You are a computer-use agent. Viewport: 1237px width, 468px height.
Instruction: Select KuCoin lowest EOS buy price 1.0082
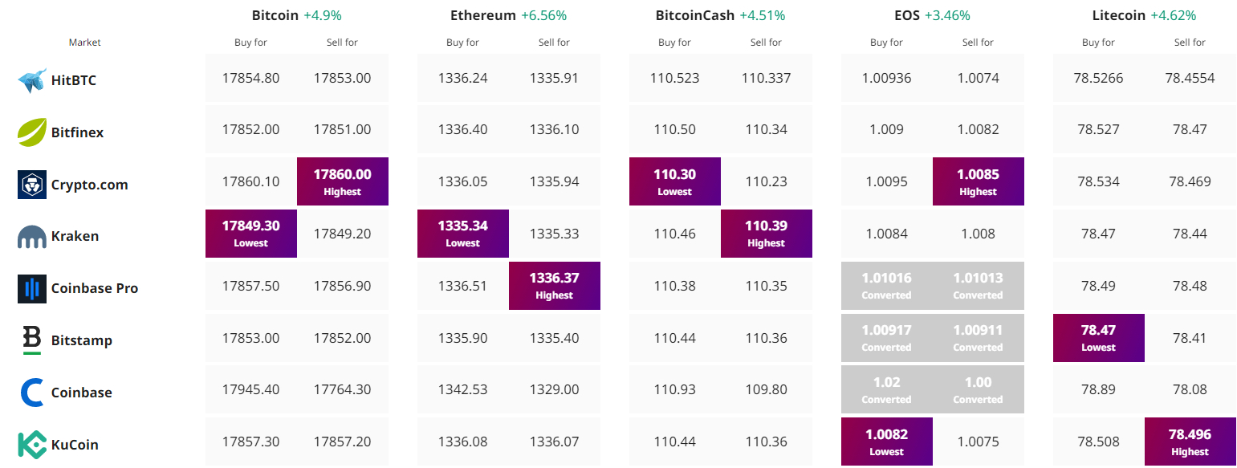[x=887, y=442]
